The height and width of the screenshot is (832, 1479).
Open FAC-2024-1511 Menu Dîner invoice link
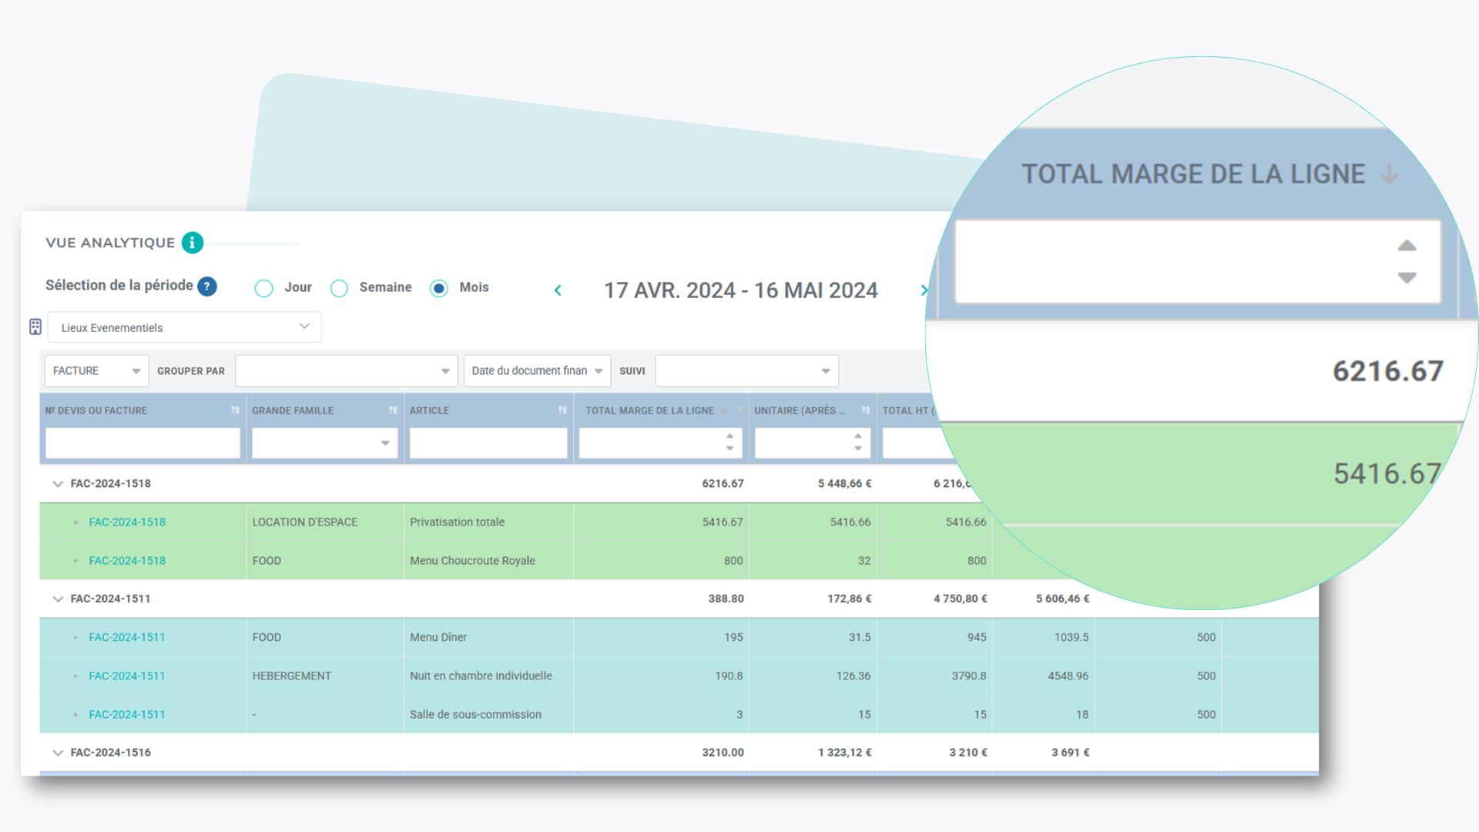pos(127,638)
